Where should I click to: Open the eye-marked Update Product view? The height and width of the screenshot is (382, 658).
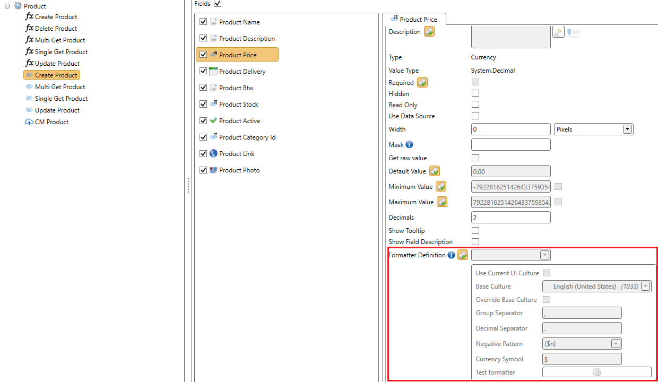click(52, 110)
